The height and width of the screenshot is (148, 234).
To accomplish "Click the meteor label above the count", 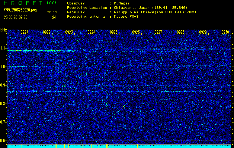I will 52,12.
